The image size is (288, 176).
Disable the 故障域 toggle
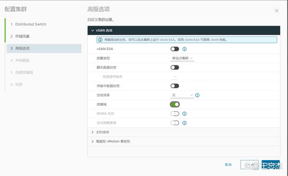[175, 104]
